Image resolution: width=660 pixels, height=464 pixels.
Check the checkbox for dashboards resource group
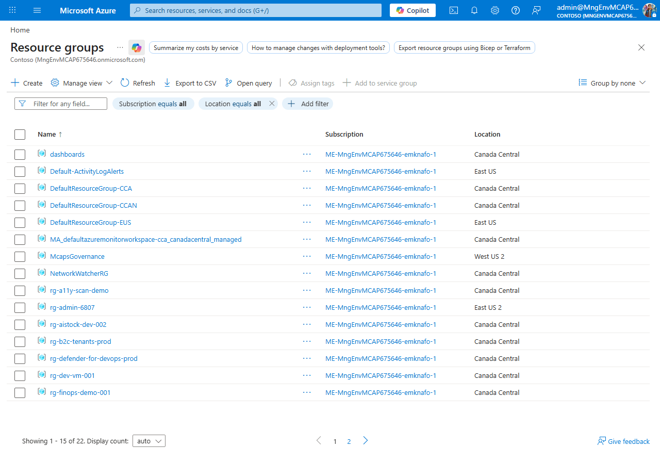pos(20,154)
